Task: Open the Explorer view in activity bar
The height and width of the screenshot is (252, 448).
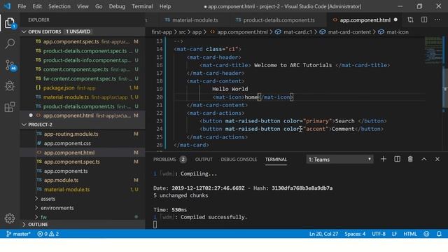Action: 10,23
